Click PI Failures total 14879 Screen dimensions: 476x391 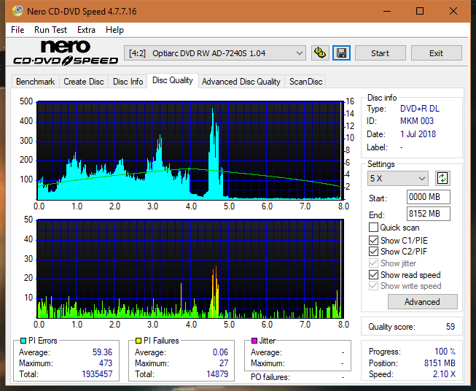pos(217,374)
